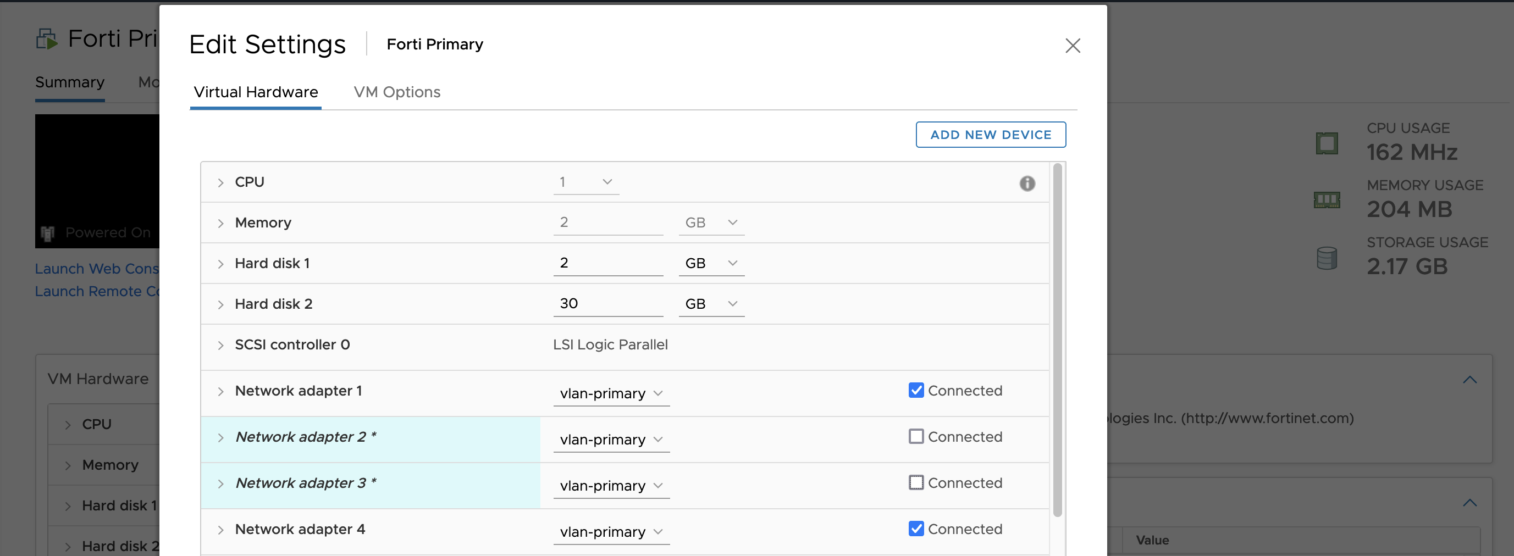Enable Connected for Network adapter 3
The height and width of the screenshot is (556, 1514).
pyautogui.click(x=916, y=482)
